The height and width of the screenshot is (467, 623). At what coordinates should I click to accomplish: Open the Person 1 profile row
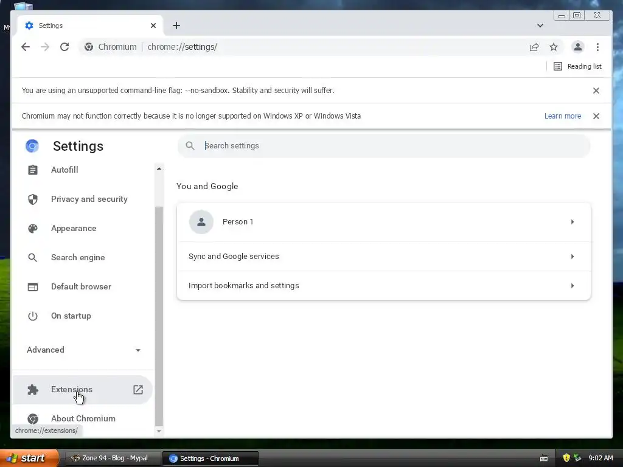coord(384,222)
